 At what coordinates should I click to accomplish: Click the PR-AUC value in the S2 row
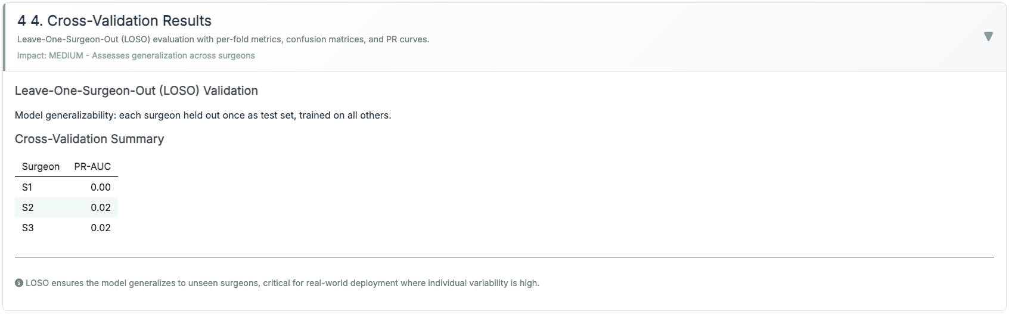pos(101,207)
